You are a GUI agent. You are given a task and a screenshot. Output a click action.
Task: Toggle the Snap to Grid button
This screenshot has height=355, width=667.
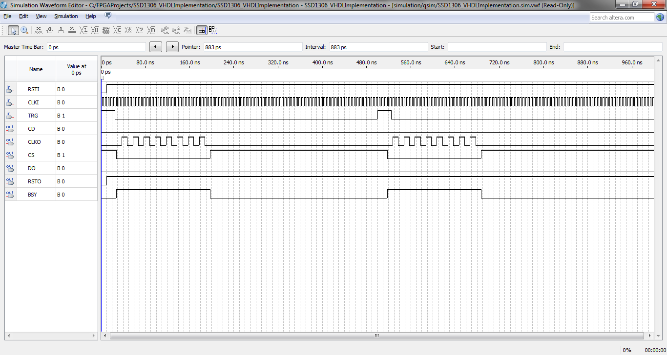point(202,30)
